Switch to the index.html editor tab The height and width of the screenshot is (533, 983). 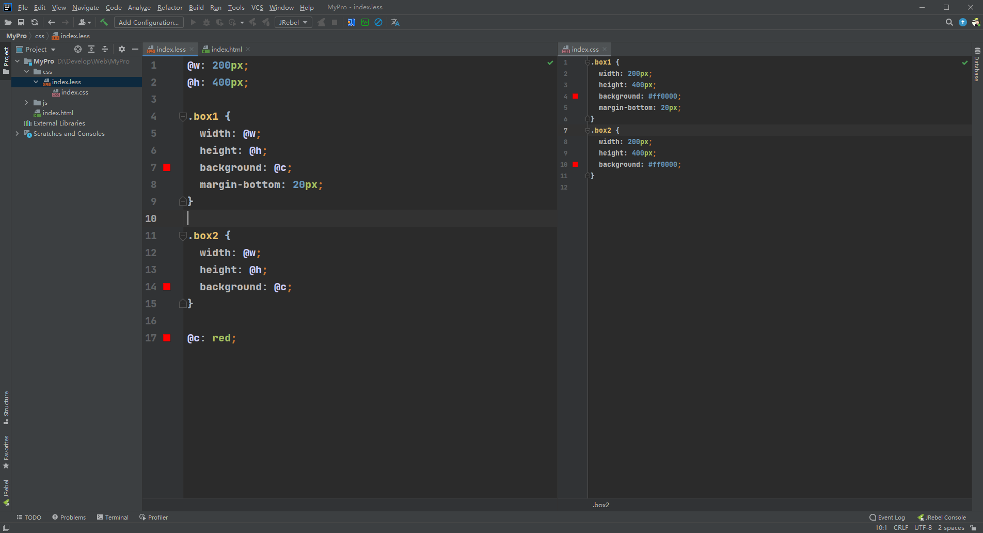226,49
